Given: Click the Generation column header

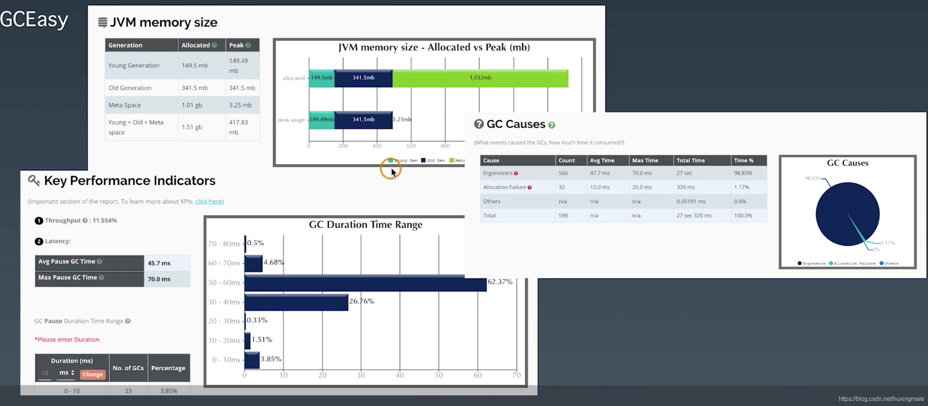Looking at the screenshot, I should click(141, 45).
